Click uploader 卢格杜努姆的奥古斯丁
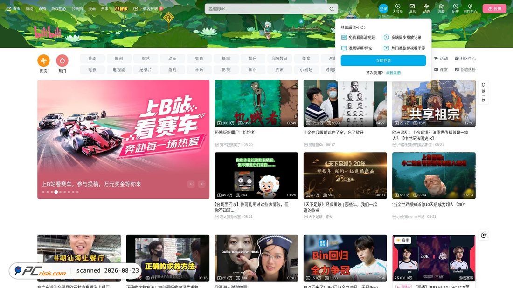513x288 pixels. tap(414, 145)
